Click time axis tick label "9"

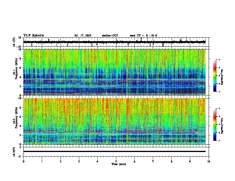pyautogui.click(x=190, y=161)
